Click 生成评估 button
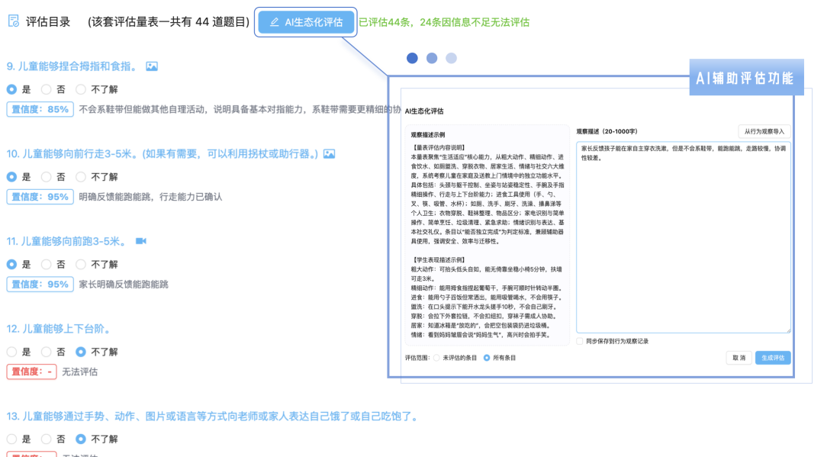The width and height of the screenshot is (824, 457). [772, 358]
